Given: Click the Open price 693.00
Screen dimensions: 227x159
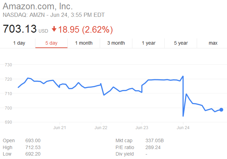Looking at the screenshot, I should coord(33,141).
